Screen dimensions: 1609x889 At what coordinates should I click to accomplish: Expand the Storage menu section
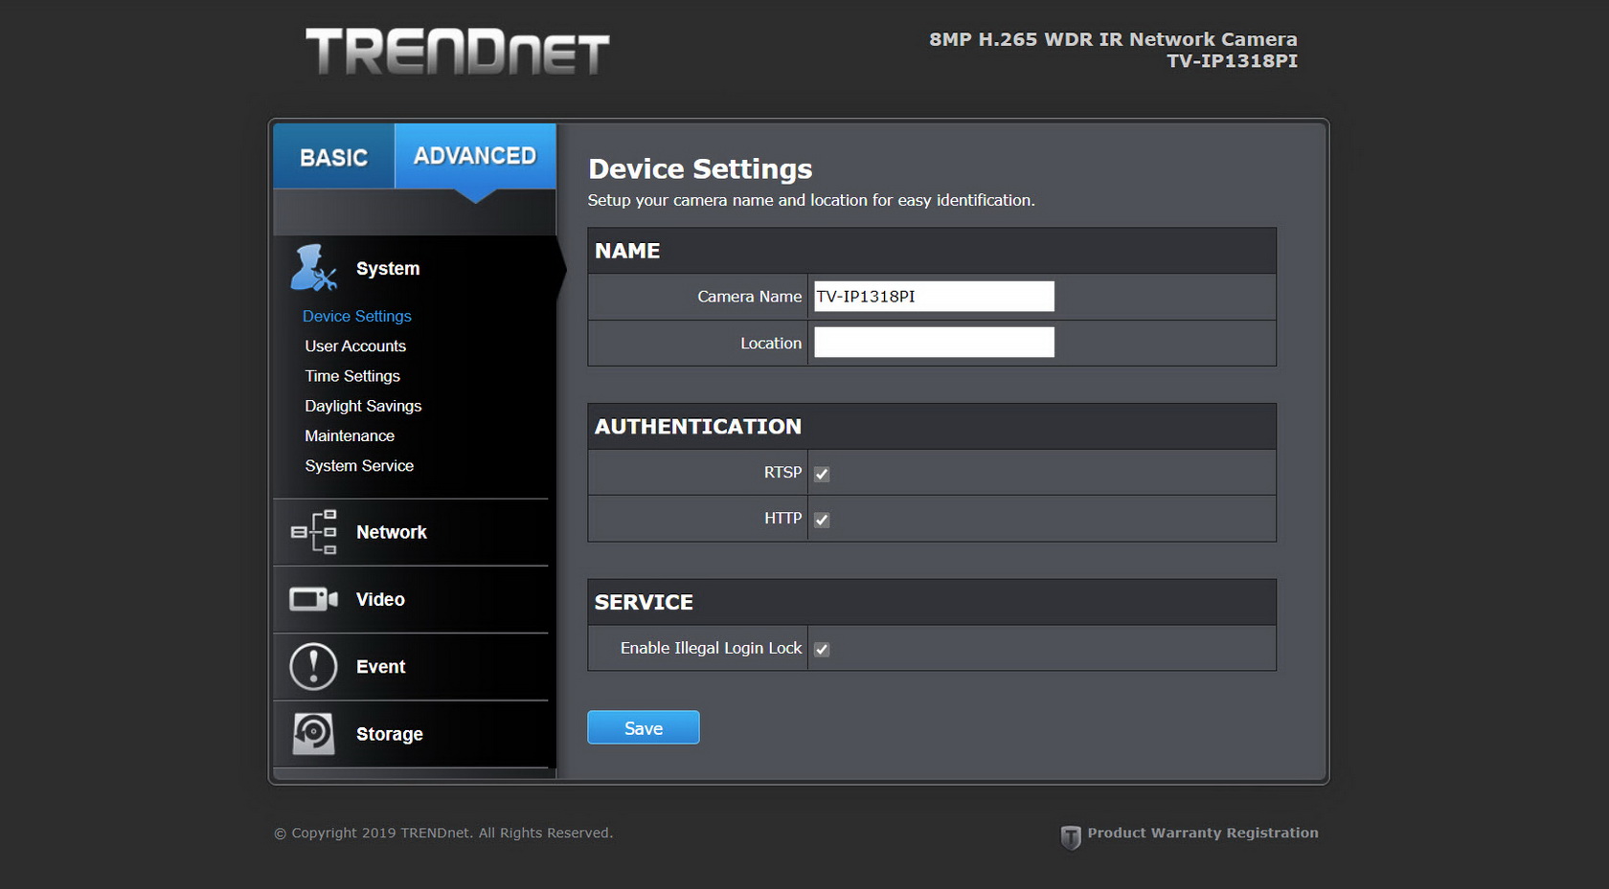pos(411,734)
